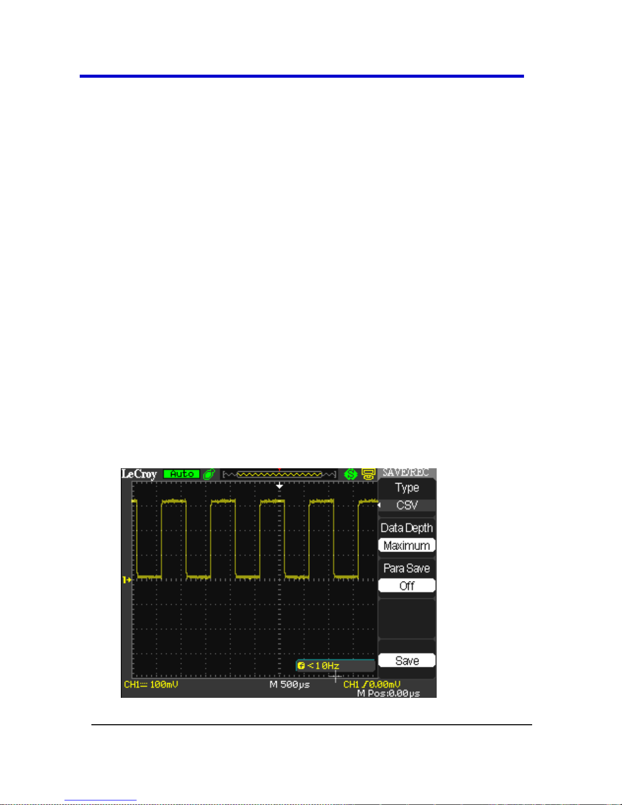Image resolution: width=622 pixels, height=805 pixels.
Task: Click the white trigger position arrow marker
Action: coord(279,486)
